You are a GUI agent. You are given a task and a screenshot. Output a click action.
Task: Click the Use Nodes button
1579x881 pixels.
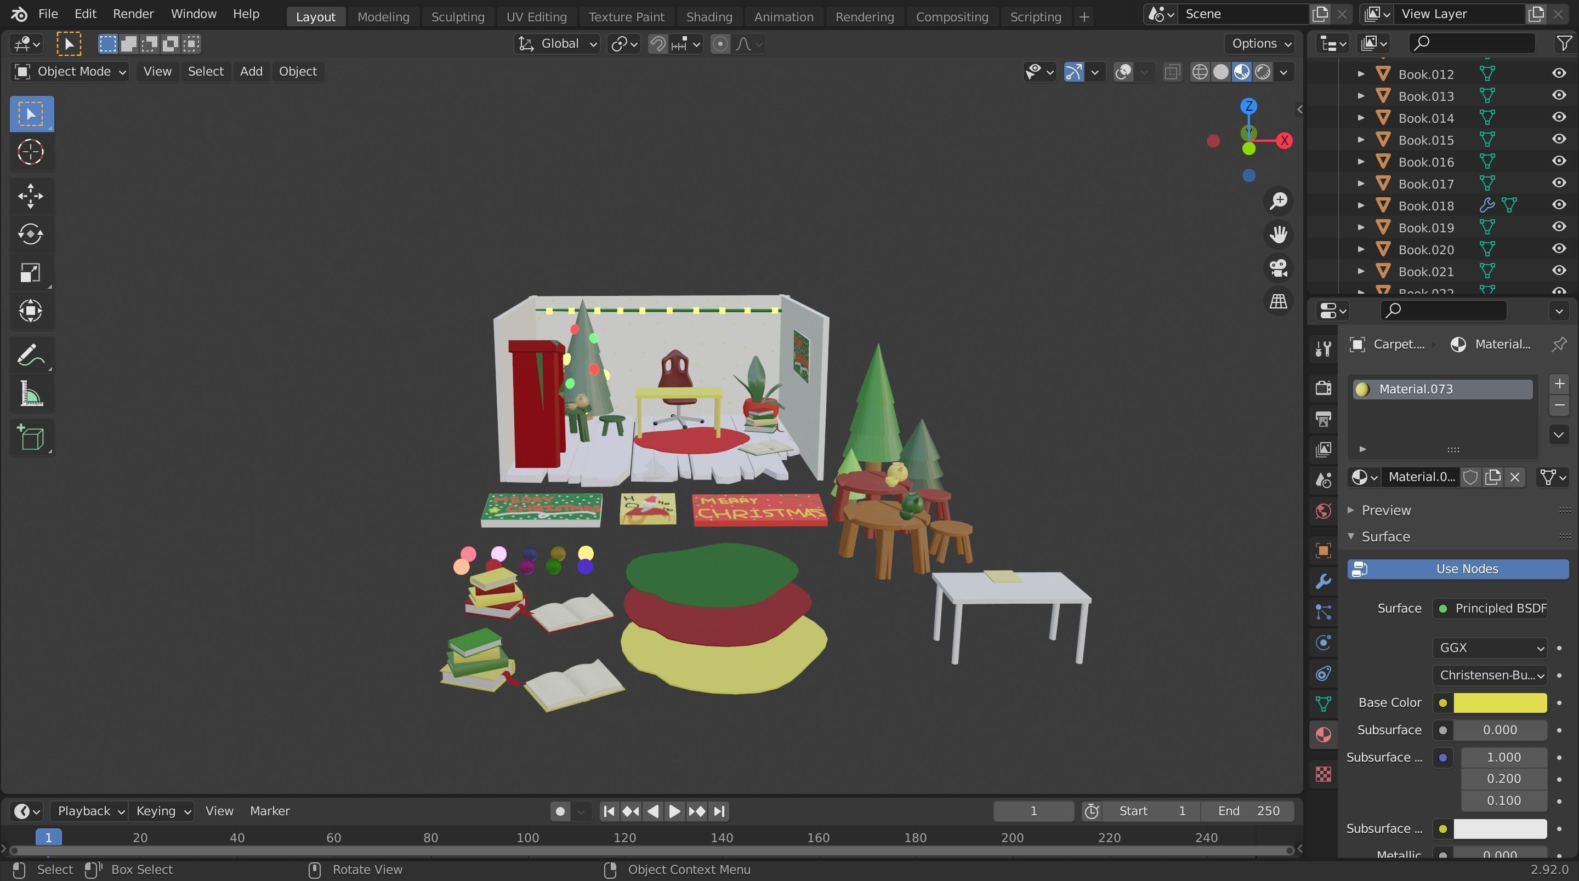click(1458, 569)
